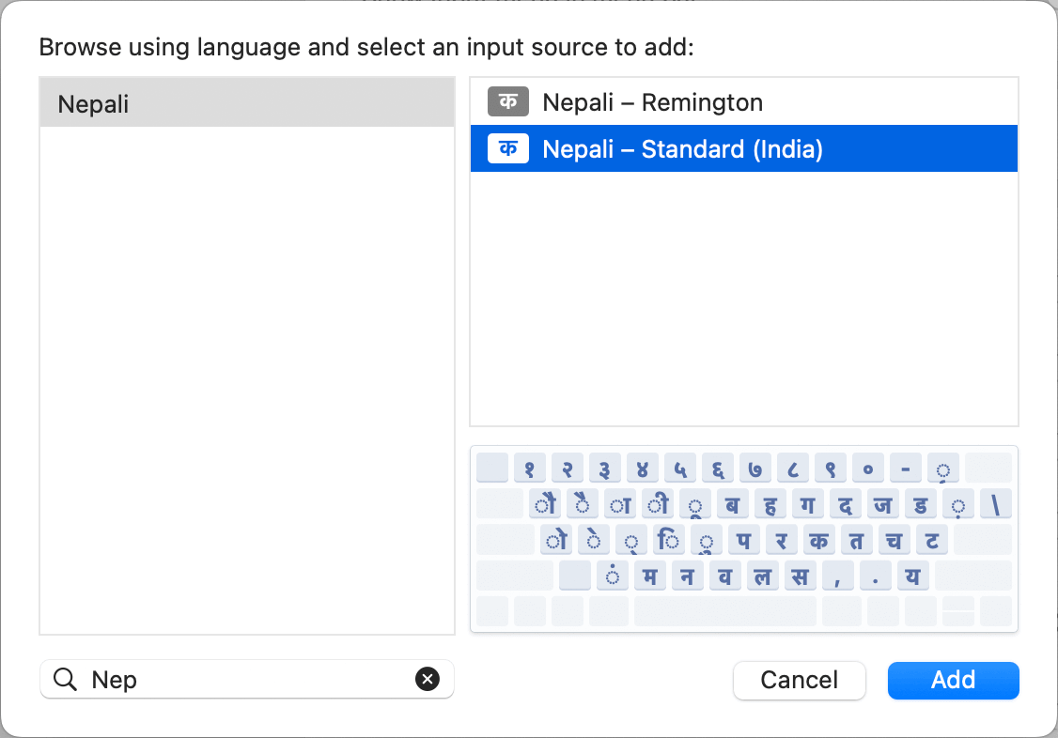The image size is (1058, 738).
Task: Click the ब key in keyboard preview
Action: 732,504
